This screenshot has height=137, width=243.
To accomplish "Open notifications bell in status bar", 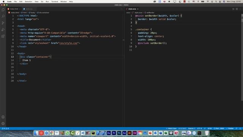I will coord(240,129).
